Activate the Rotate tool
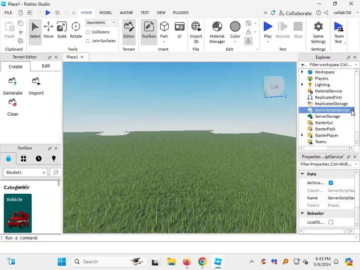360x270 pixels. (x=76, y=30)
